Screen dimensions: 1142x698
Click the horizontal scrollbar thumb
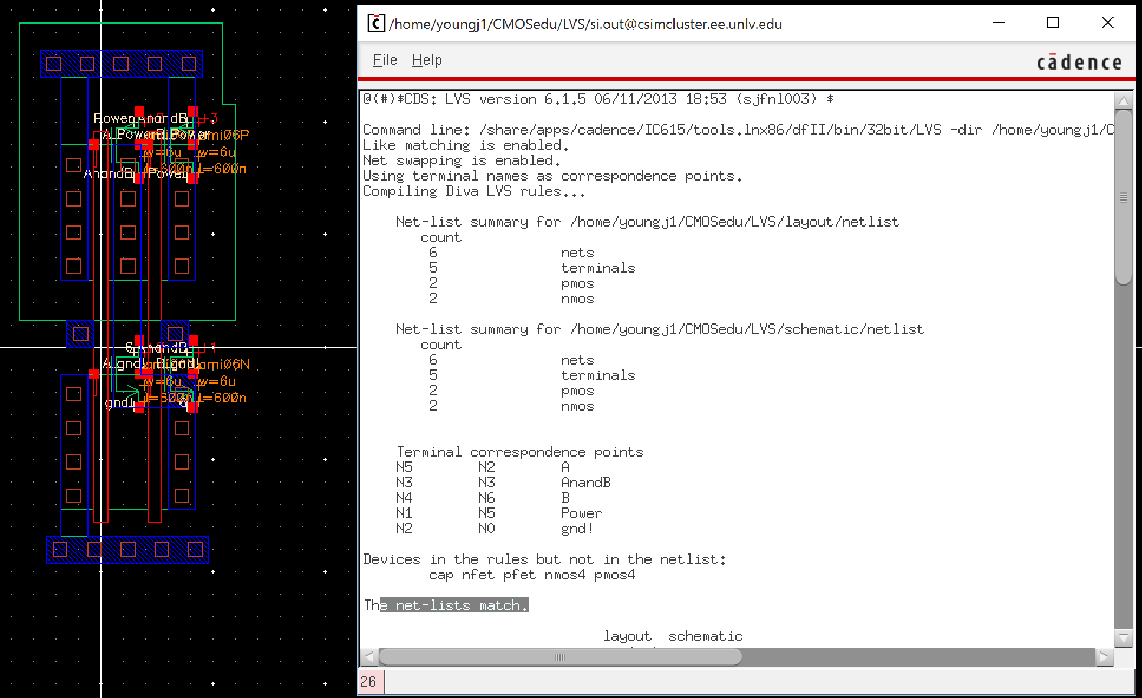pos(559,657)
